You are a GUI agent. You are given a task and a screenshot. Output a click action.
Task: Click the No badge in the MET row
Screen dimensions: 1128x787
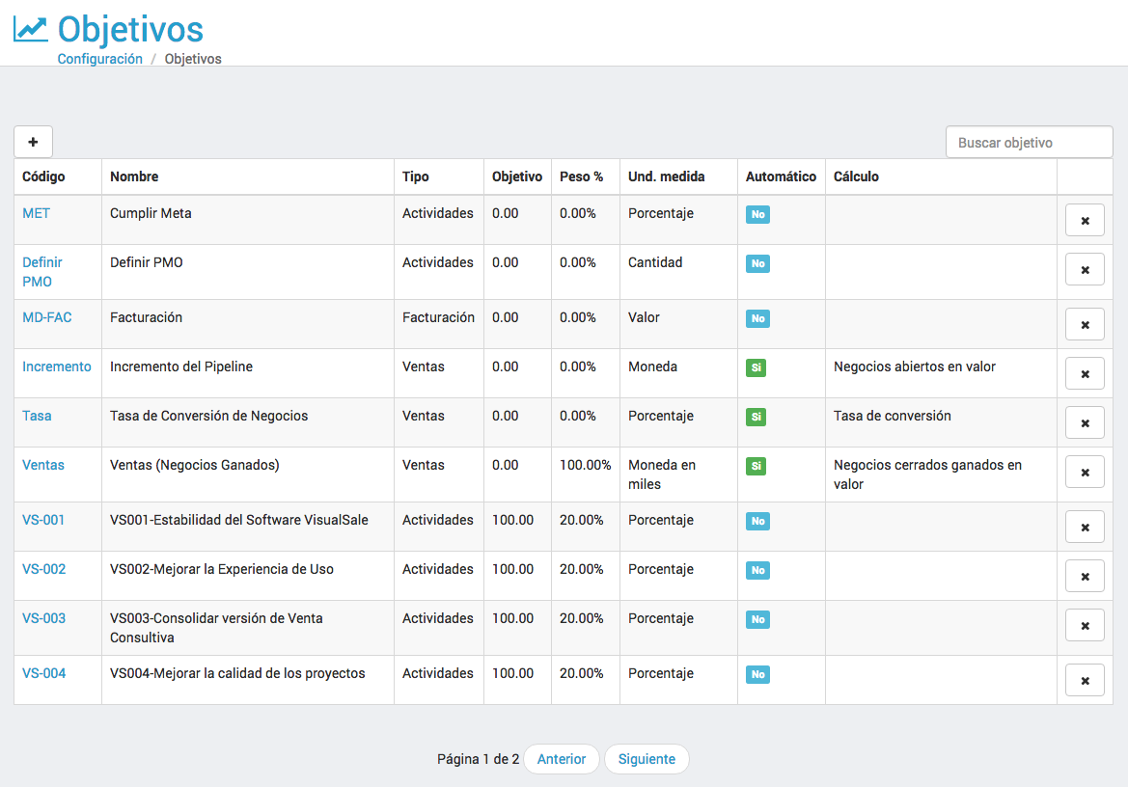[x=757, y=214]
